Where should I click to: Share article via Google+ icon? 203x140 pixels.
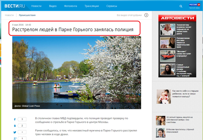pyautogui.click(x=15, y=138)
